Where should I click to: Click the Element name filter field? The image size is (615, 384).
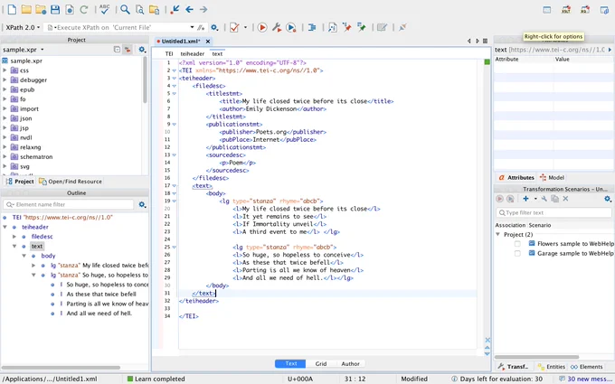pos(69,204)
